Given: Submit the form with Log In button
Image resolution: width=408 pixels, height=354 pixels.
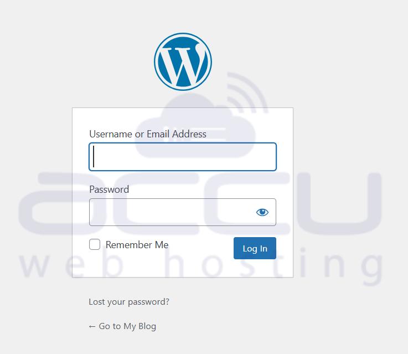Looking at the screenshot, I should [255, 248].
